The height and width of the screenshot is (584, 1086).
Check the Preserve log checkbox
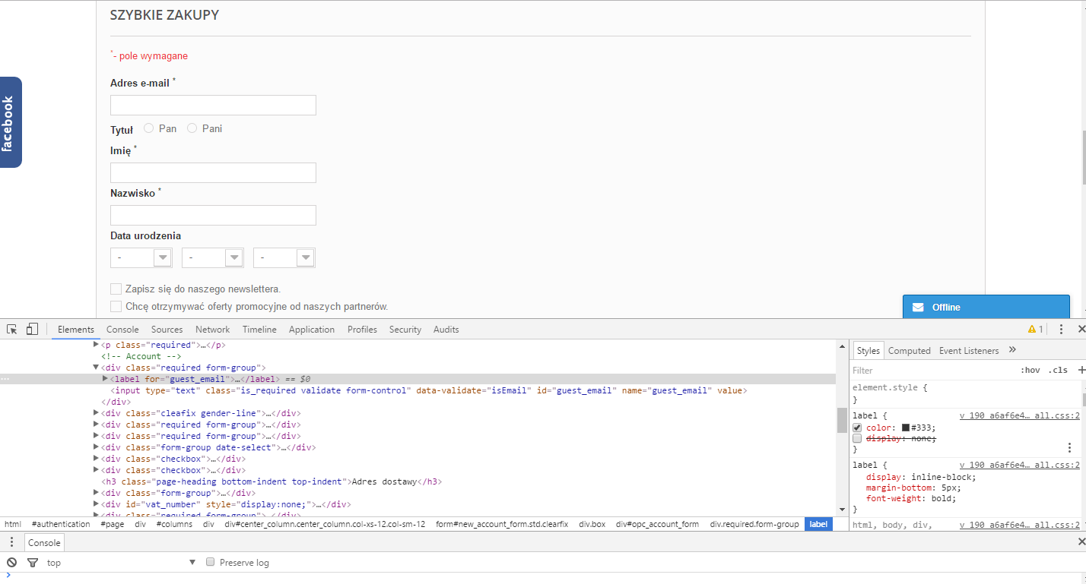[x=211, y=563]
